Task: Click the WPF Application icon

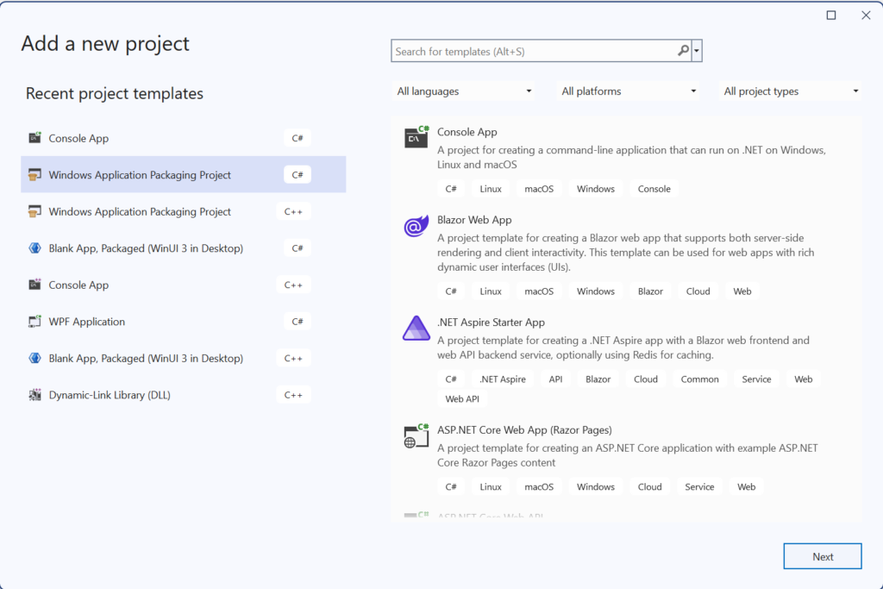Action: click(x=34, y=321)
